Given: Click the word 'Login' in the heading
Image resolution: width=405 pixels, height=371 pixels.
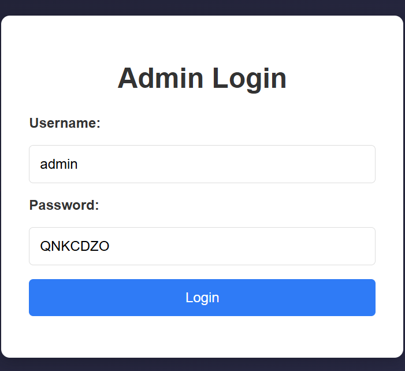Looking at the screenshot, I should pos(249,79).
